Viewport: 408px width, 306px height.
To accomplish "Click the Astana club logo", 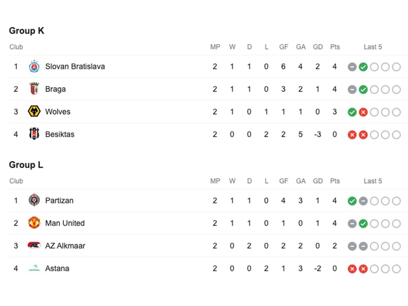I will 34,269.
